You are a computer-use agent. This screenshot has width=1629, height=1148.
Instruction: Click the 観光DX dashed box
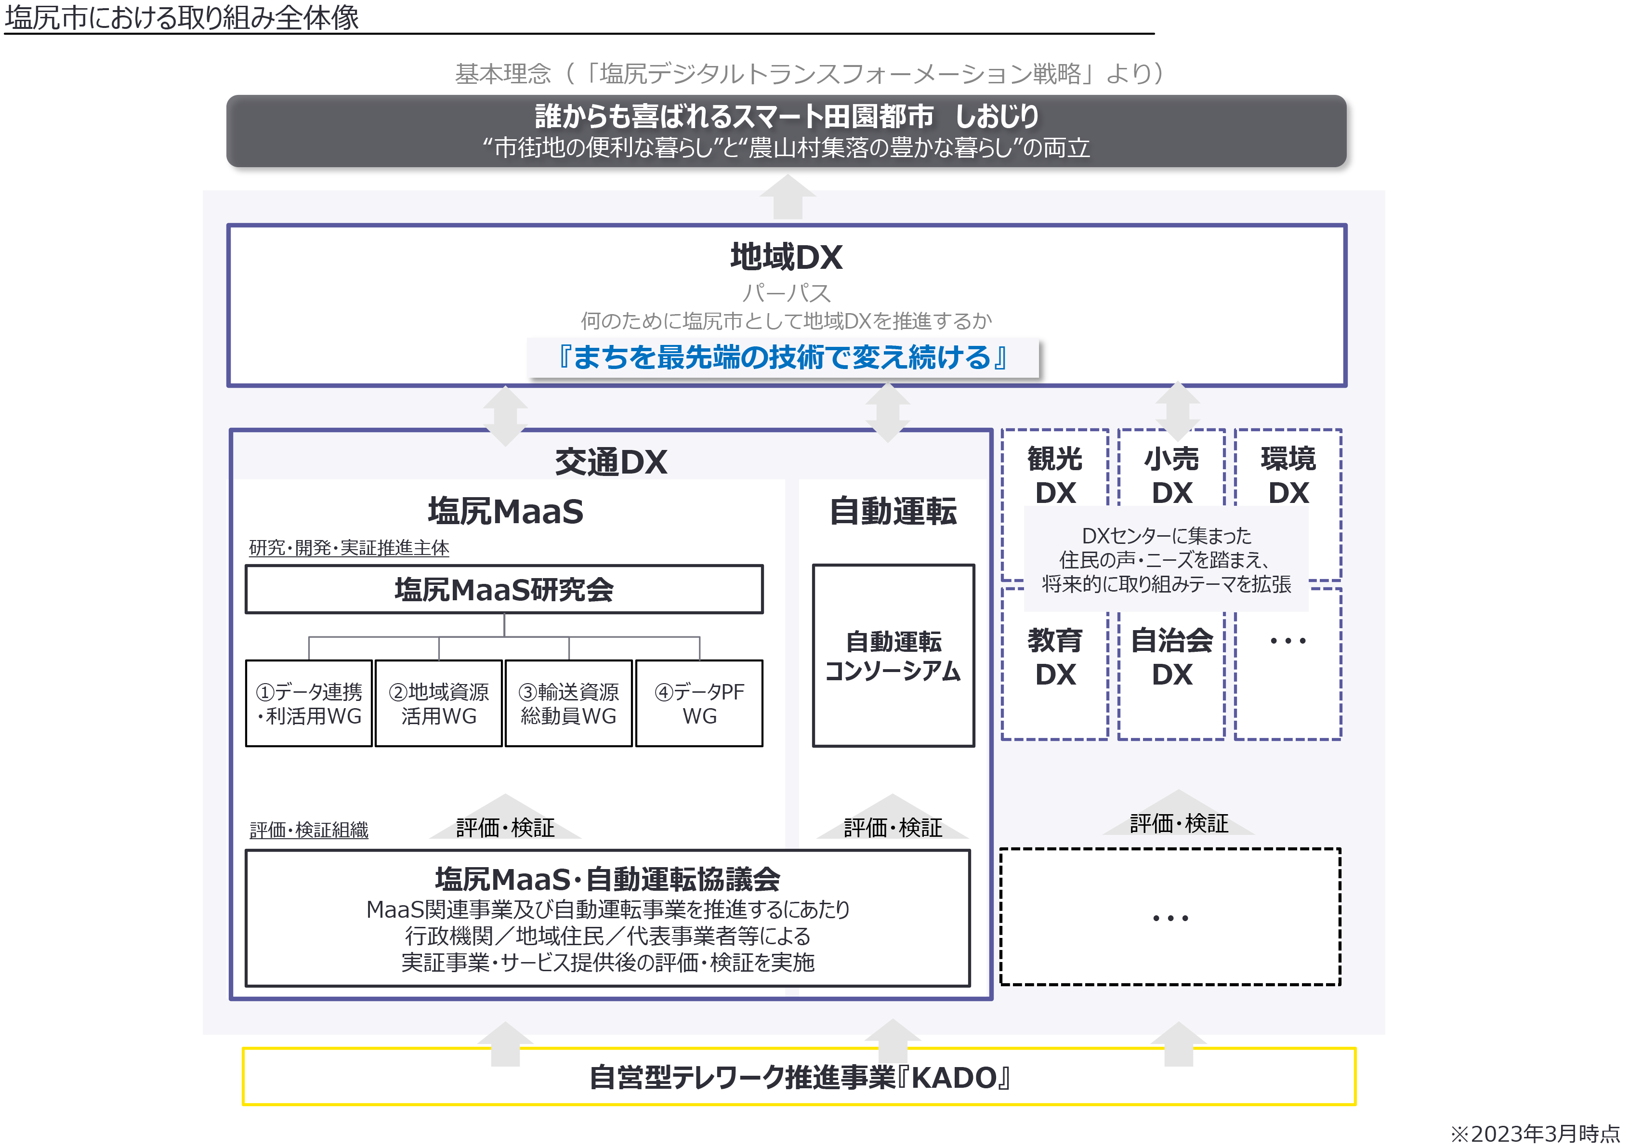point(1054,475)
